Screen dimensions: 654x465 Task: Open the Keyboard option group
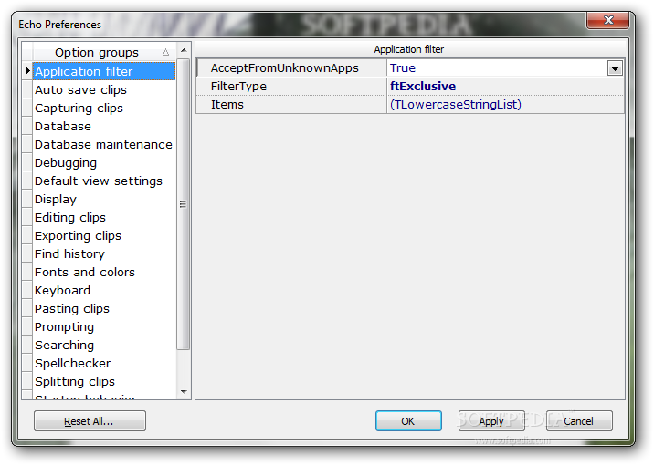click(x=104, y=291)
